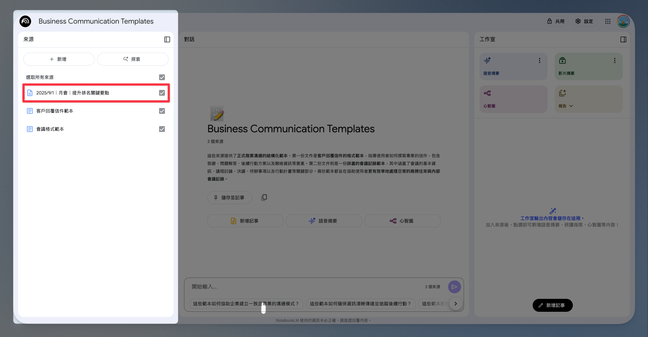648x337 pixels.
Task: Click the 新增 add source button
Action: tap(59, 59)
